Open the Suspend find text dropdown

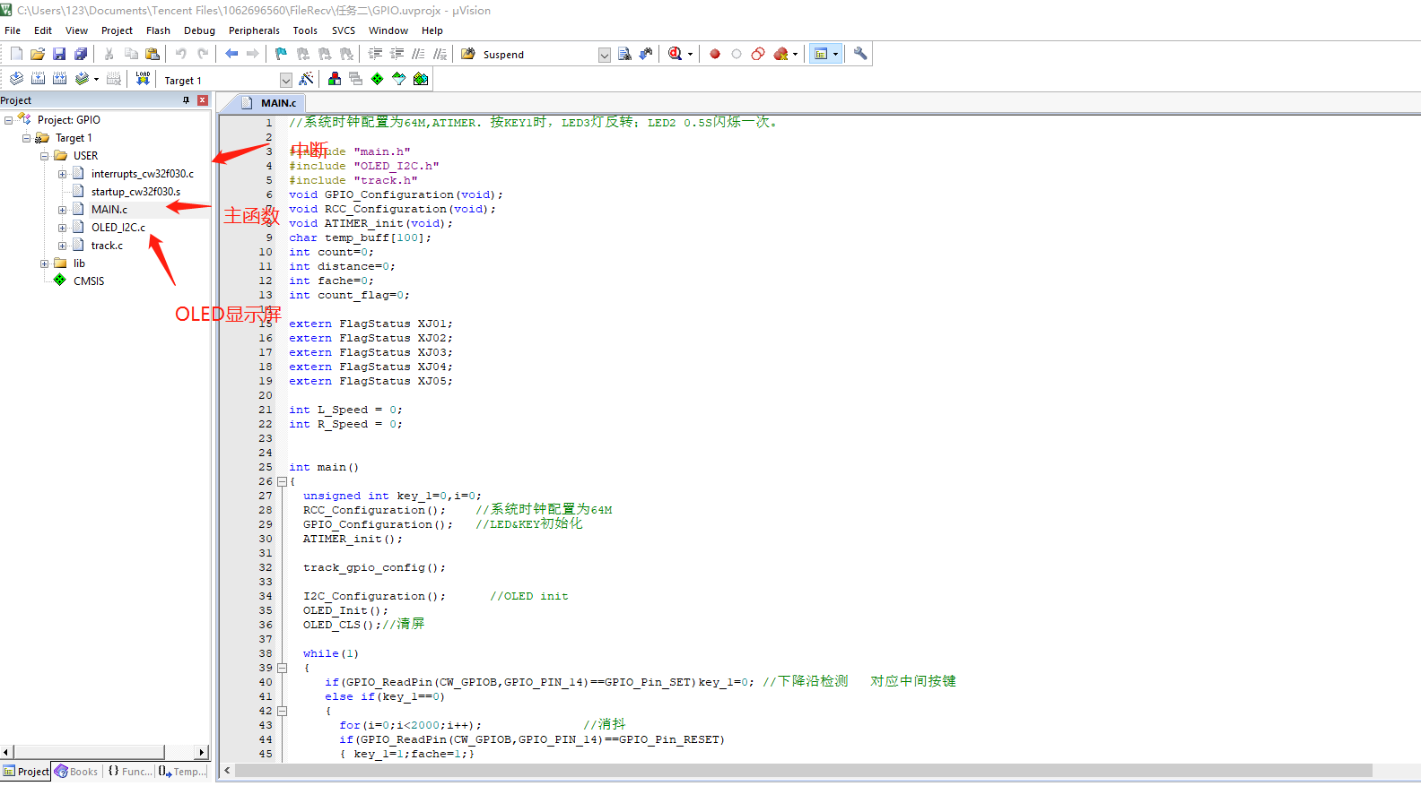[605, 55]
